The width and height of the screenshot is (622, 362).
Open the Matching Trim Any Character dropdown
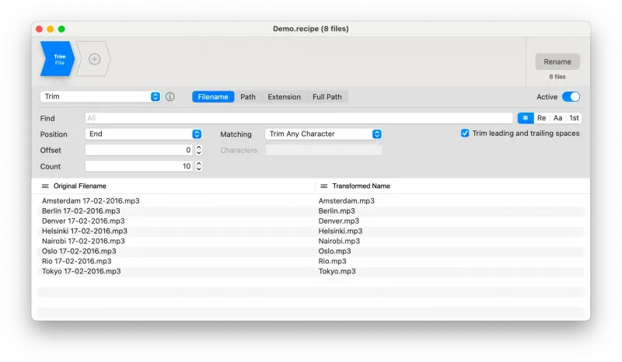coord(323,134)
